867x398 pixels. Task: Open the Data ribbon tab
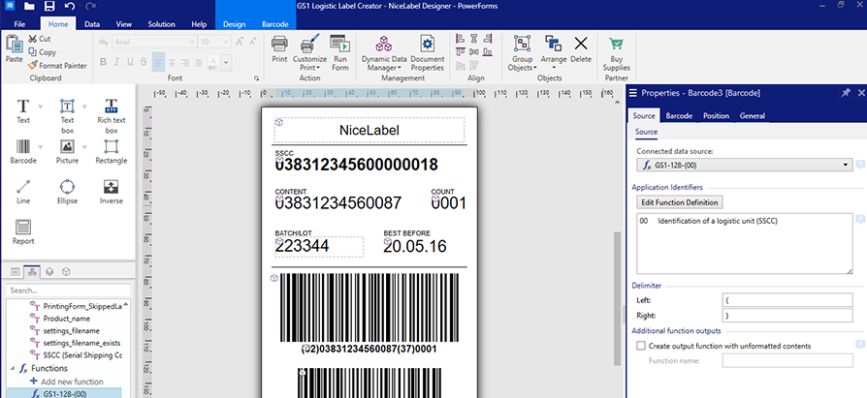pyautogui.click(x=92, y=22)
